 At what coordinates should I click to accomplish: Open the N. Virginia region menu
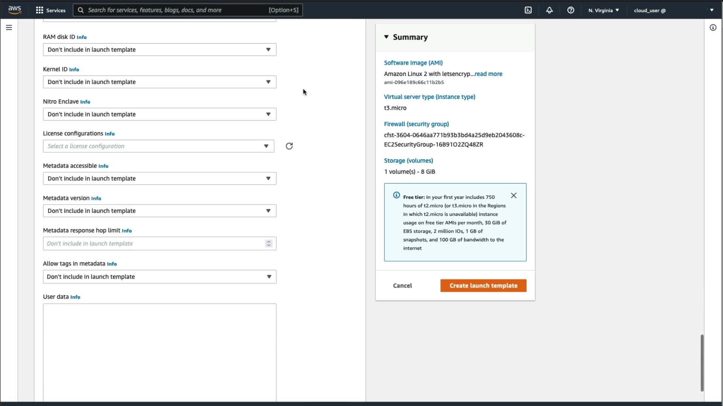click(603, 10)
